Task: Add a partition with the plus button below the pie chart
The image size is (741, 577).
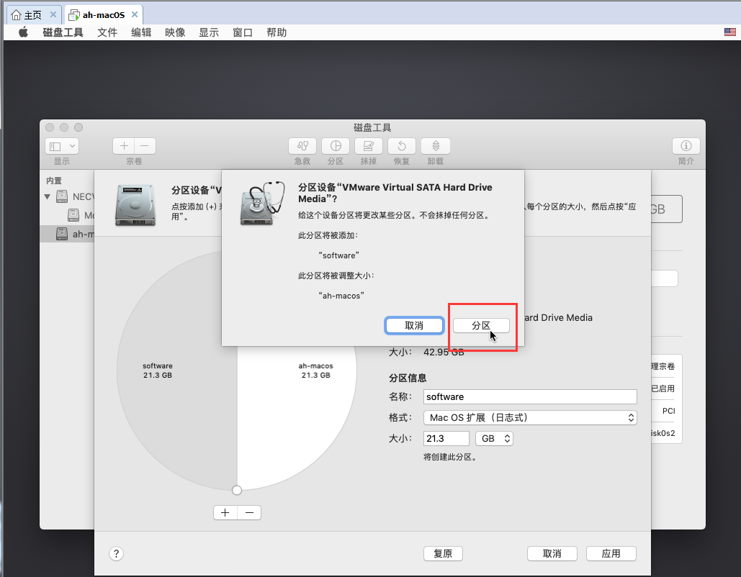Action: tap(225, 512)
